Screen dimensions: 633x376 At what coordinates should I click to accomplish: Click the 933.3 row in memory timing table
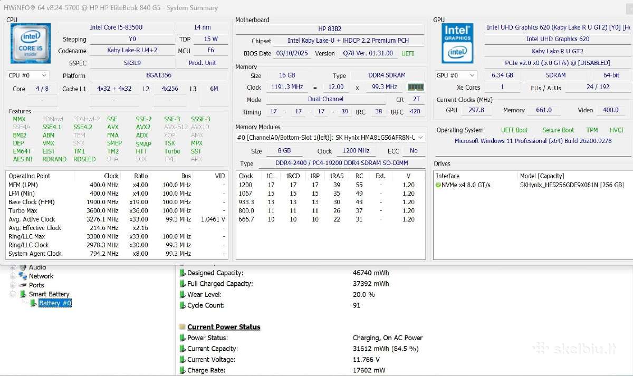(330, 202)
